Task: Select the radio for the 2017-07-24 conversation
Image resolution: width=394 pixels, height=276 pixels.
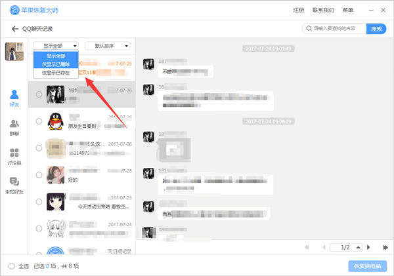Action: [x=39, y=229]
